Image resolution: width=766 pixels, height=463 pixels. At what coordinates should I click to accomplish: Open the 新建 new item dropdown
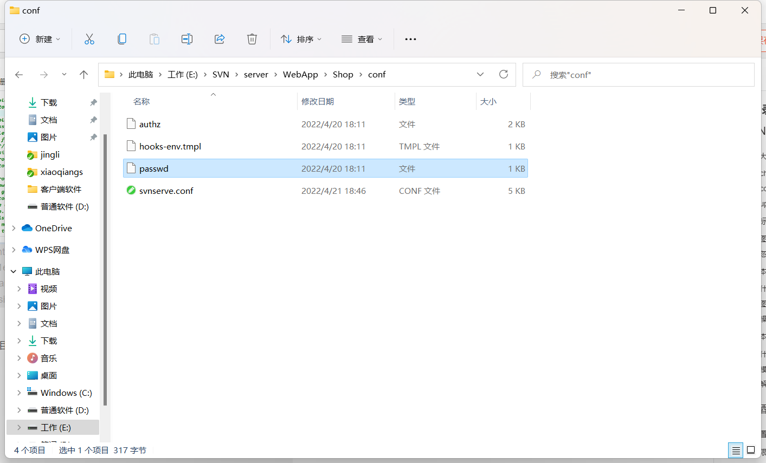[40, 39]
